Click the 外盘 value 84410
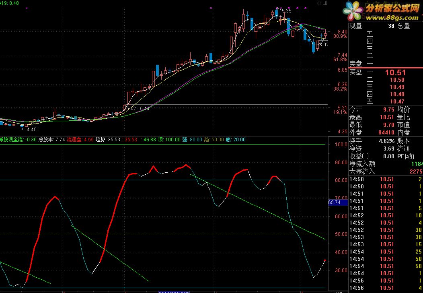Viewport: 423px width, 293px height. (386, 132)
